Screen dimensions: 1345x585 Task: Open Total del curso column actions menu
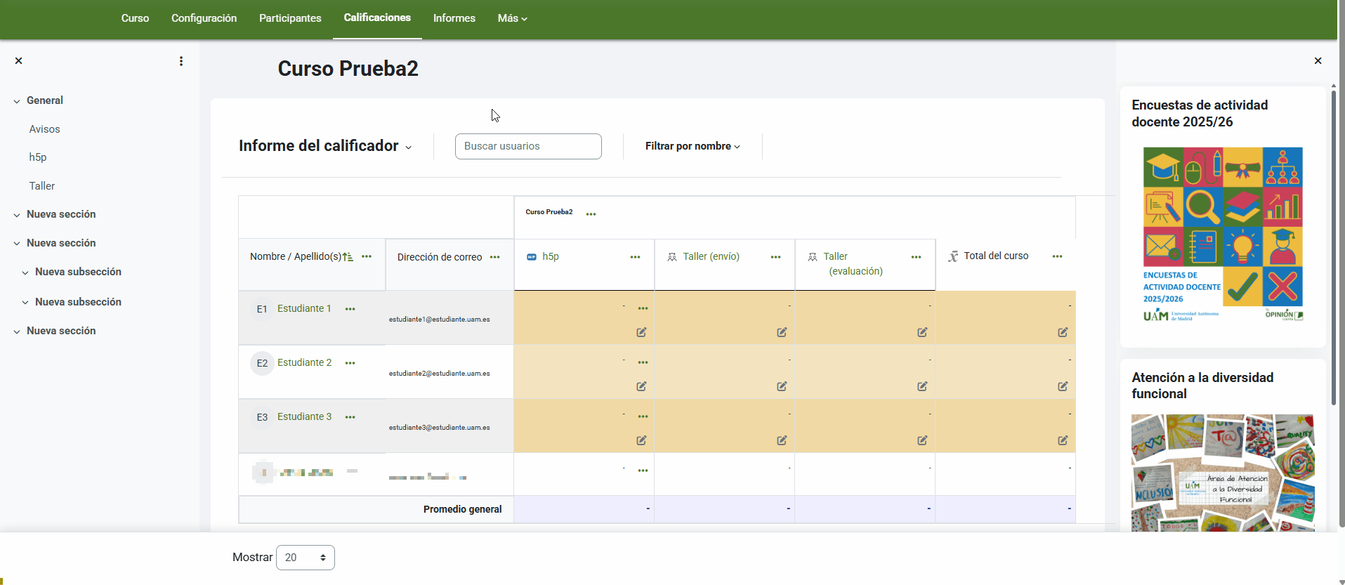[x=1058, y=256]
